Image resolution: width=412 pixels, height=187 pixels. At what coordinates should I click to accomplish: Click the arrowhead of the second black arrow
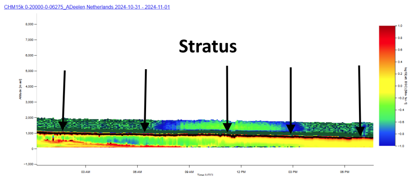[x=145, y=127]
